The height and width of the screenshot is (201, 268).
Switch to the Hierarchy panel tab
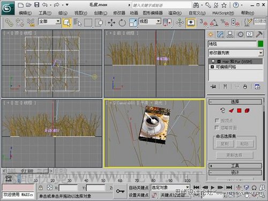coord(230,34)
